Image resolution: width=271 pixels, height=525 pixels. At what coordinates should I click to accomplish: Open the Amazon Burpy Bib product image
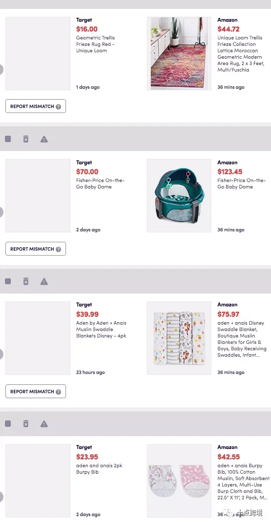coord(179,481)
